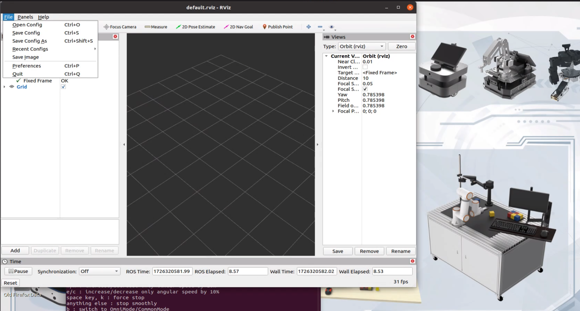
Task: Click the Time panel clock icon
Action: click(x=5, y=261)
